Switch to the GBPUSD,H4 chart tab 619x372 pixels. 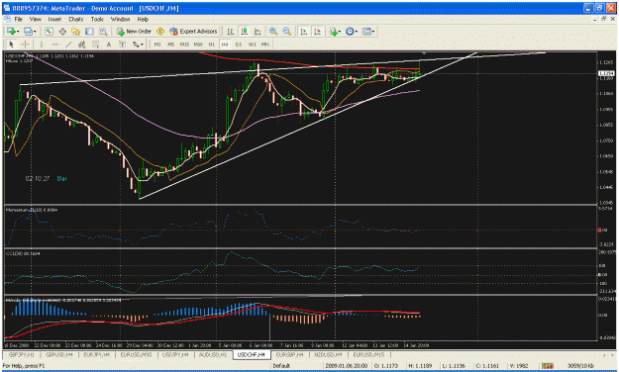pos(58,354)
